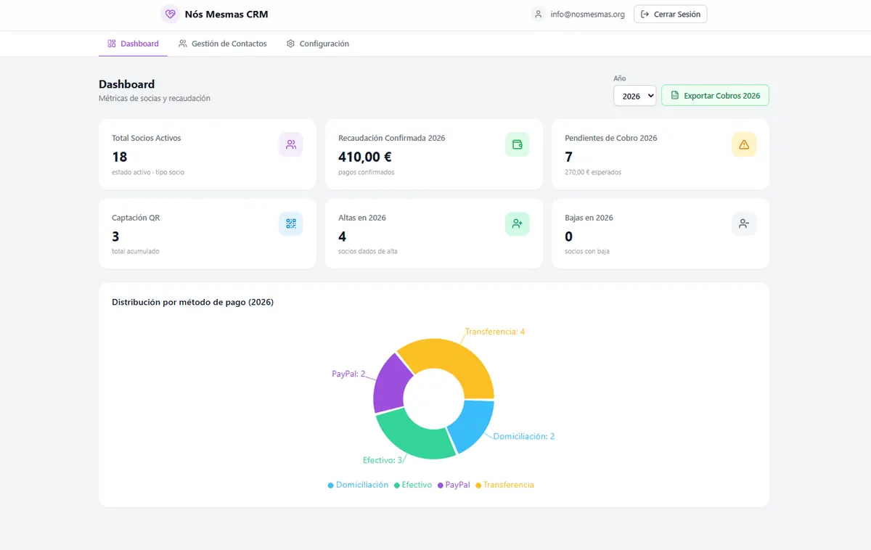Click the people icon in Gestión de Contactos tab
The height and width of the screenshot is (550, 871).
click(x=183, y=44)
